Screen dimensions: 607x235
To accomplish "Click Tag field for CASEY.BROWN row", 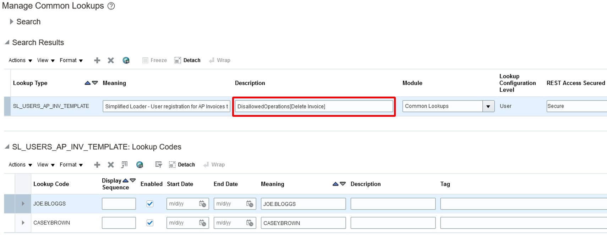I will pos(524,223).
